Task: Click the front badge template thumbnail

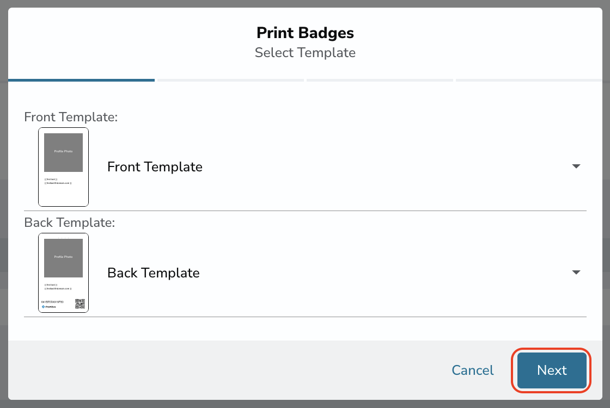Action: (x=63, y=166)
